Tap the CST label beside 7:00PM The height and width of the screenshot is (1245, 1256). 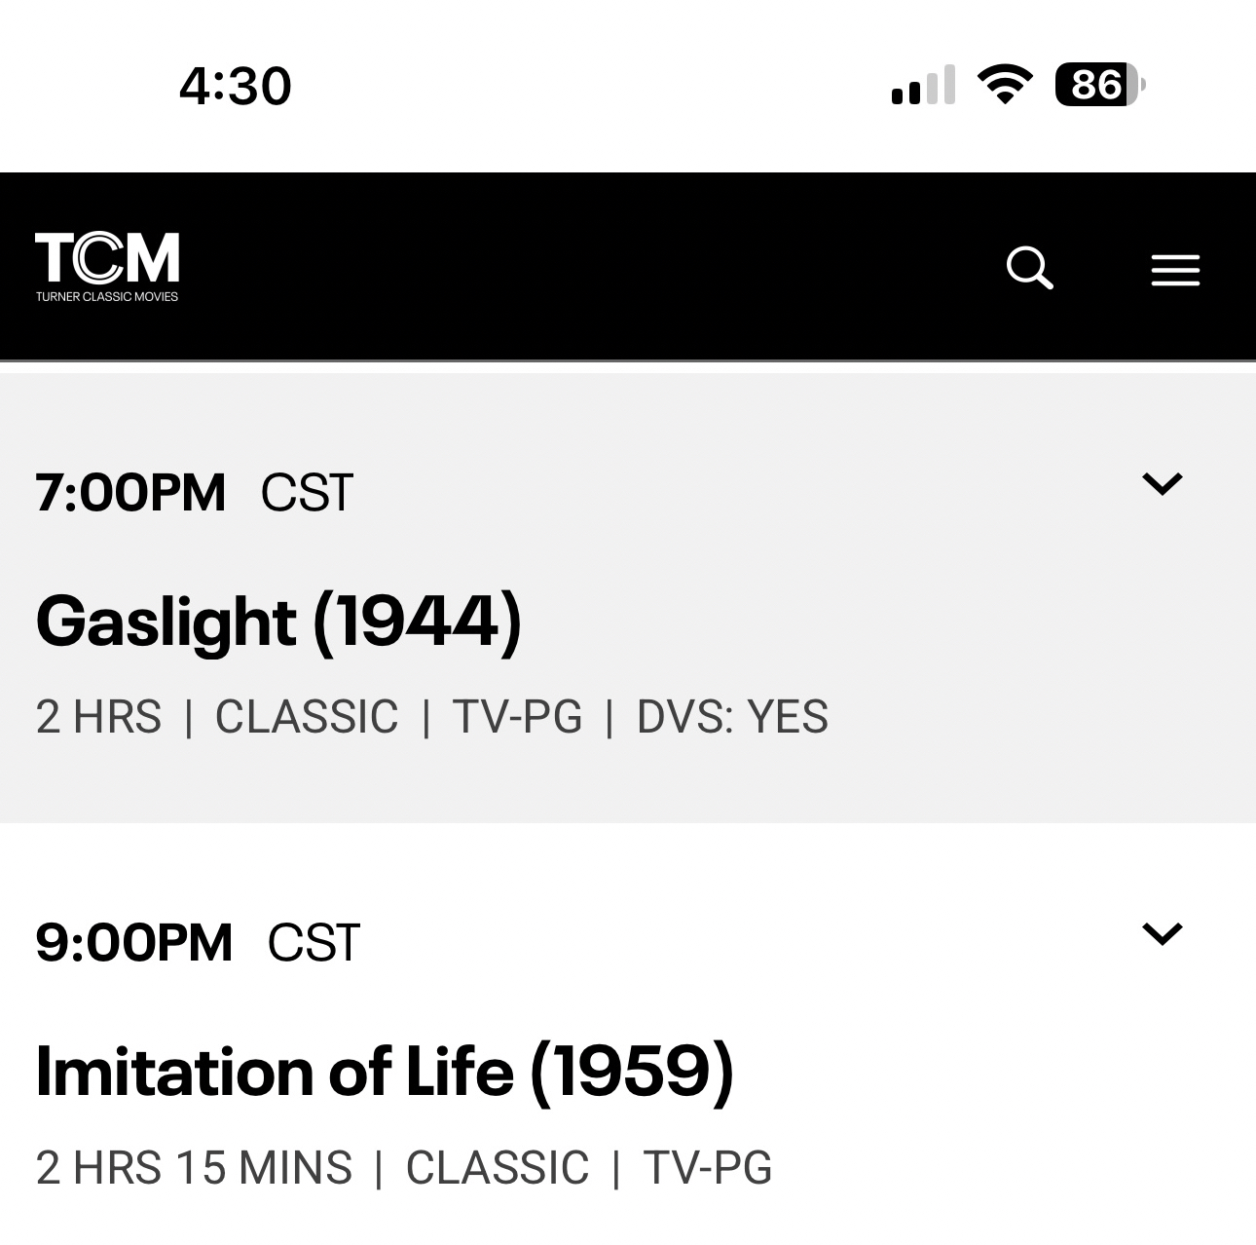[307, 492]
